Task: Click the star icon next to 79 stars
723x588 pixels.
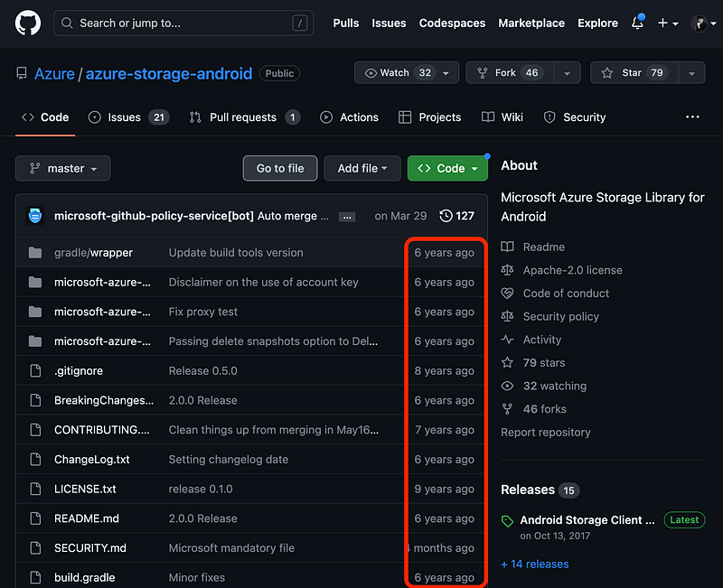Action: pyautogui.click(x=507, y=363)
